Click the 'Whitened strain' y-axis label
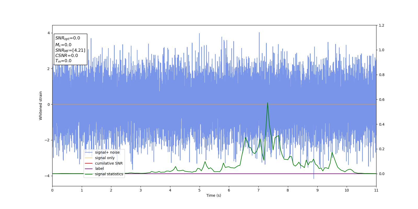Viewport: 418px width, 209px height. click(41, 106)
